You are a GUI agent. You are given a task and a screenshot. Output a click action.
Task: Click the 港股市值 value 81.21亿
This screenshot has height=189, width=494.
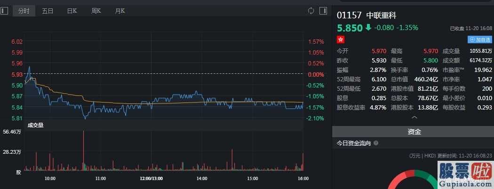coord(429,89)
